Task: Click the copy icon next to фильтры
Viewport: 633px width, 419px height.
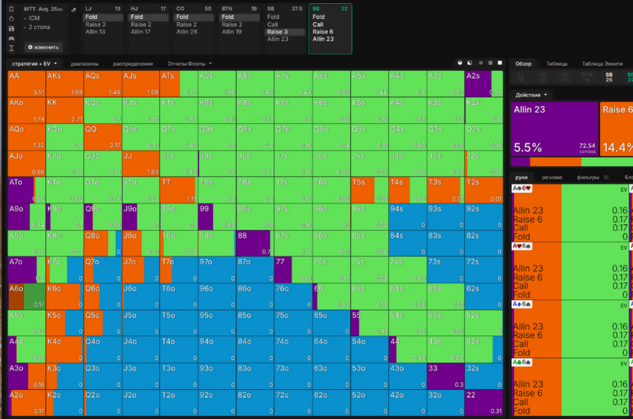Action: pos(606,177)
